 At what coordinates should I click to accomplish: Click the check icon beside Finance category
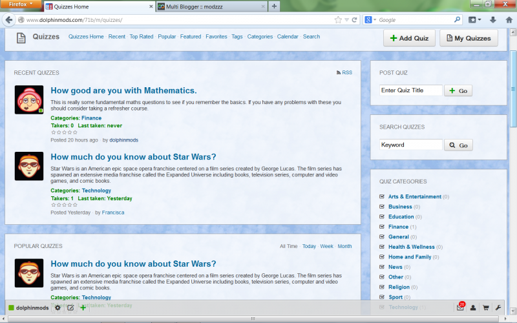382,227
